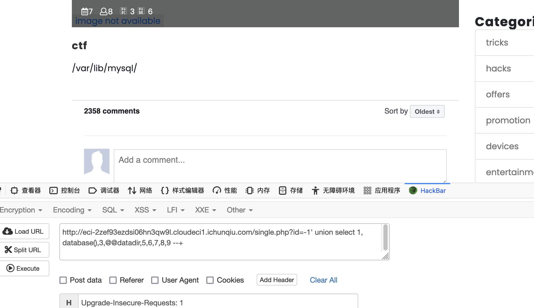Expand the SQL dropdown menu
The width and height of the screenshot is (534, 308).
click(113, 210)
